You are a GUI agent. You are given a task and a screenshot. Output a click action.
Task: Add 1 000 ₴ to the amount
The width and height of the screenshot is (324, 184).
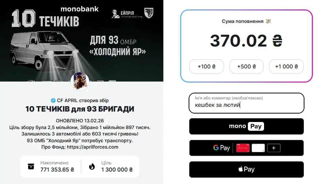pyautogui.click(x=286, y=66)
